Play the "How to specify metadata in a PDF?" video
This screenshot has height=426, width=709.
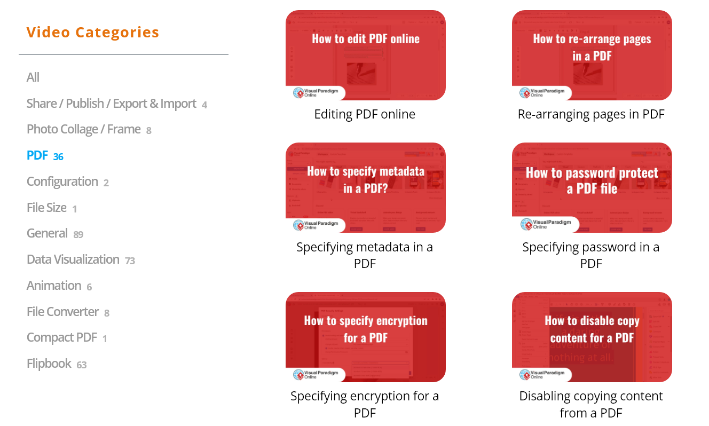tap(365, 187)
